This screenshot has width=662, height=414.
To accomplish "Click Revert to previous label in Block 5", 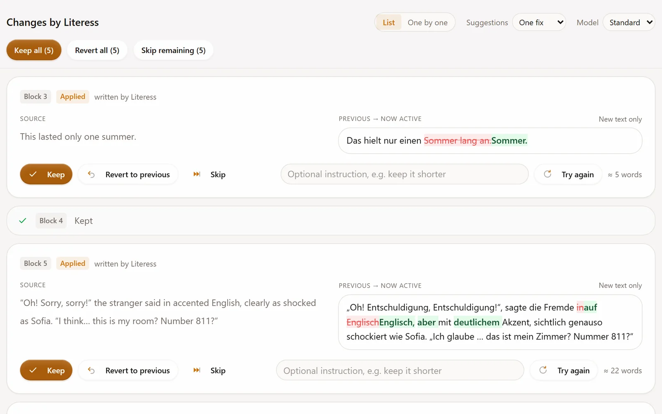I will 137,371.
